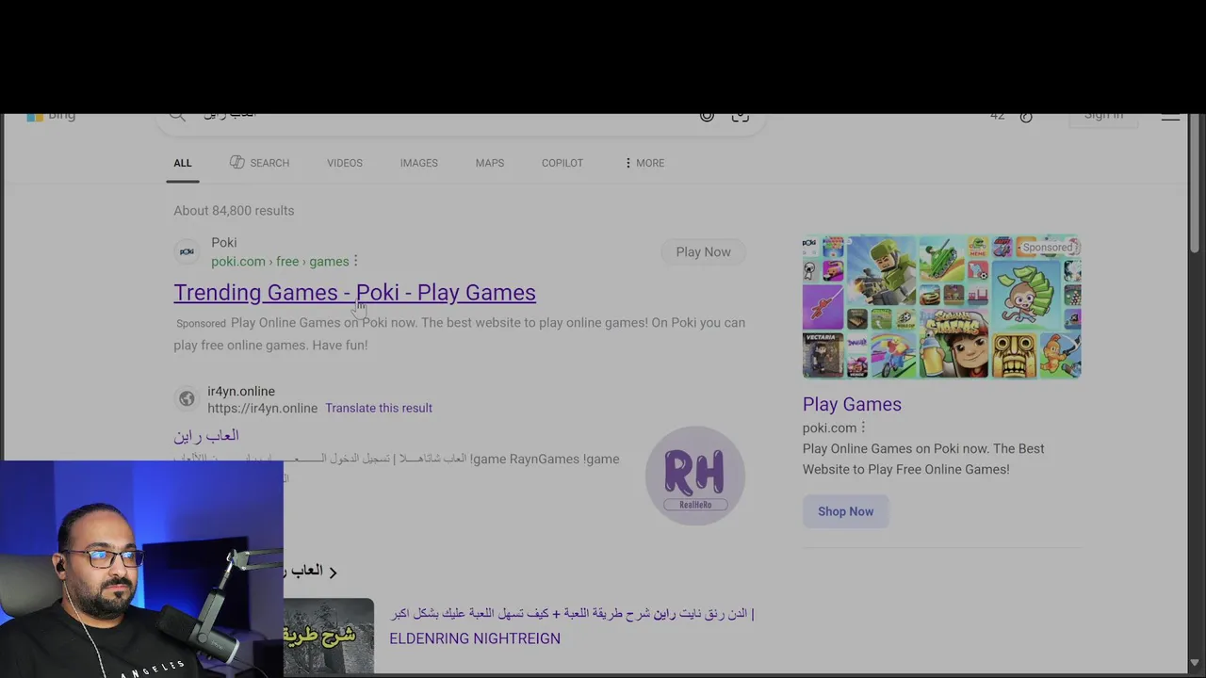The width and height of the screenshot is (1206, 678).
Task: Select the ALL tab
Action: (x=183, y=163)
